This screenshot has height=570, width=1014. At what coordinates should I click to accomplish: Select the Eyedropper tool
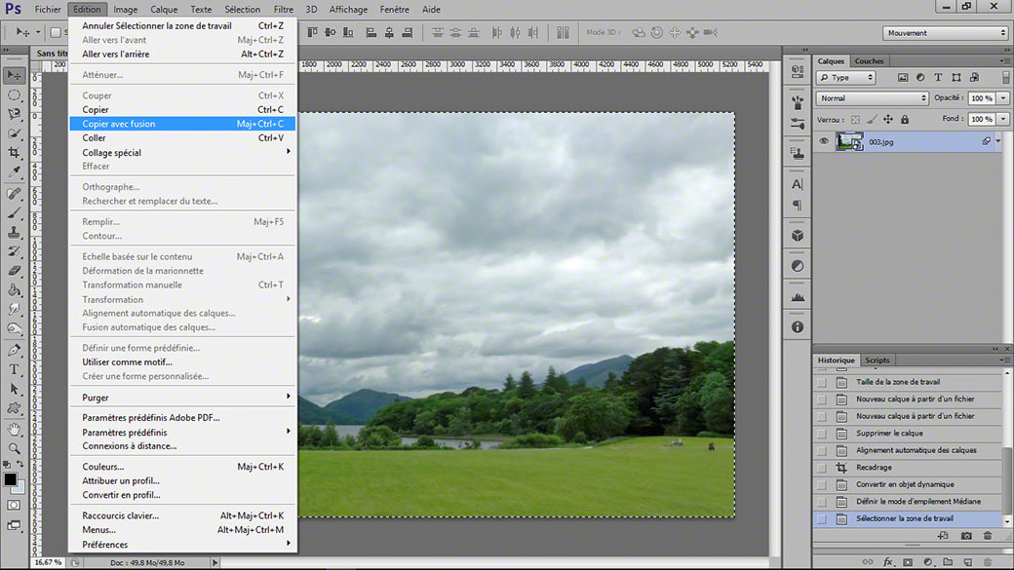(x=14, y=171)
